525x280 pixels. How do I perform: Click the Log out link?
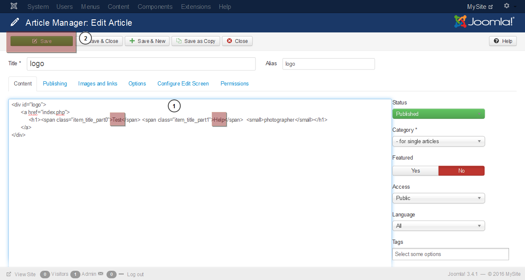[135, 274]
